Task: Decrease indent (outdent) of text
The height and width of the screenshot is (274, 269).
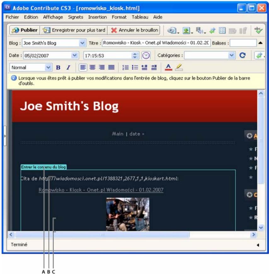Action: point(144,67)
